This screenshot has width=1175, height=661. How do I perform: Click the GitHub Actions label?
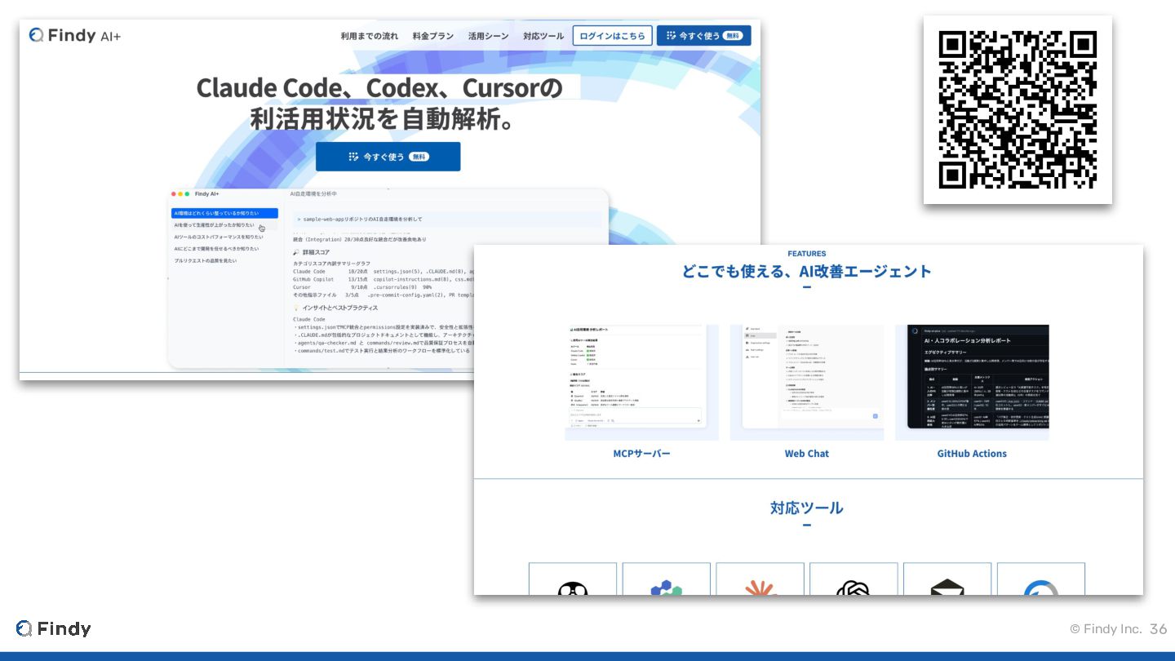click(x=972, y=454)
